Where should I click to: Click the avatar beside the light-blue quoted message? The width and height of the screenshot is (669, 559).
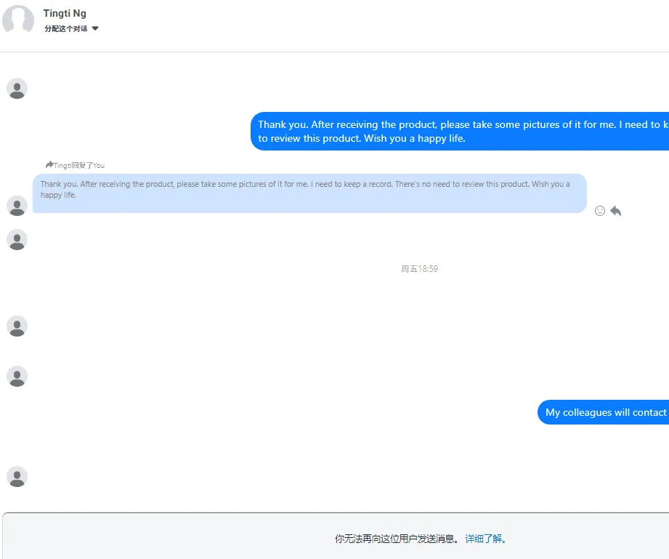tap(17, 206)
